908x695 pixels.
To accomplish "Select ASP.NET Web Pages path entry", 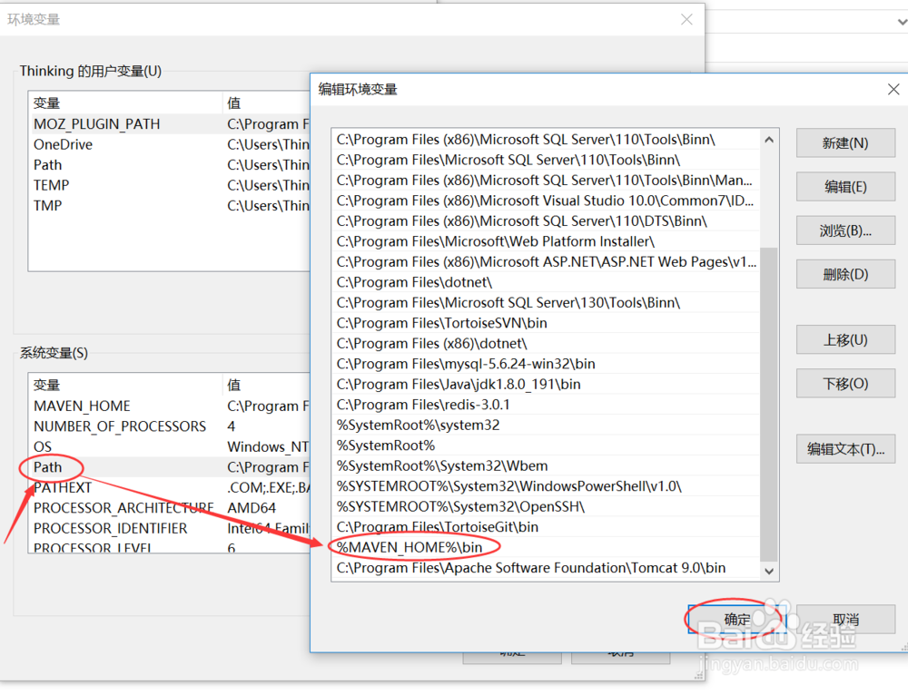I will point(546,262).
